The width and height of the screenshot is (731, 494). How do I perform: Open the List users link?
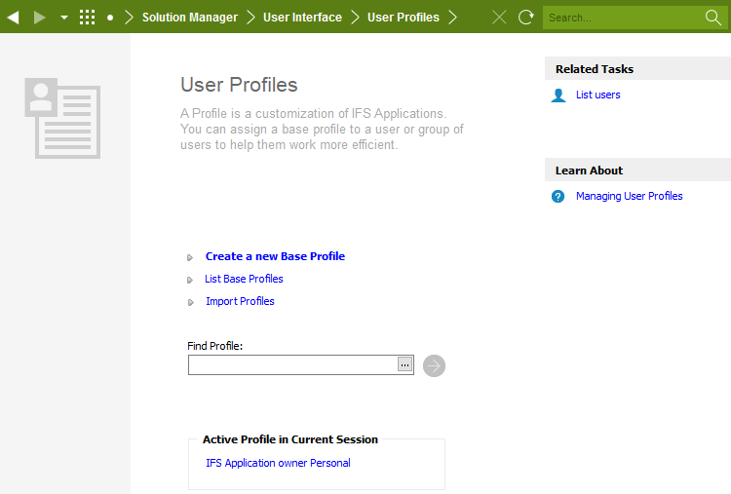pos(598,95)
